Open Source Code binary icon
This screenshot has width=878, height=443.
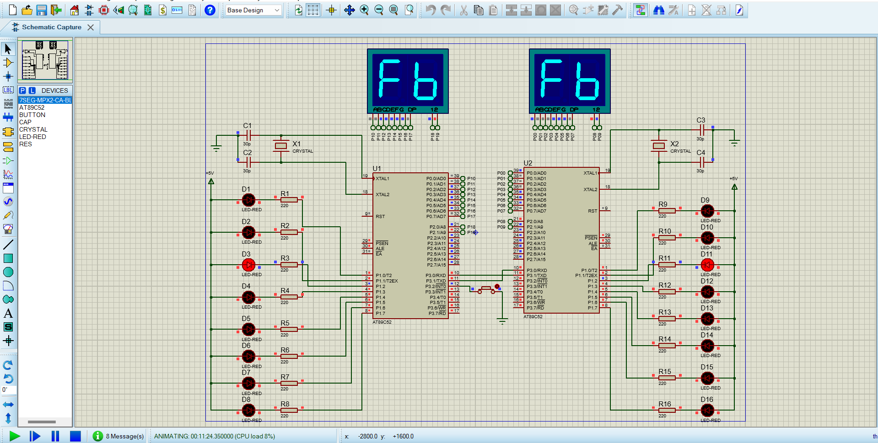177,10
